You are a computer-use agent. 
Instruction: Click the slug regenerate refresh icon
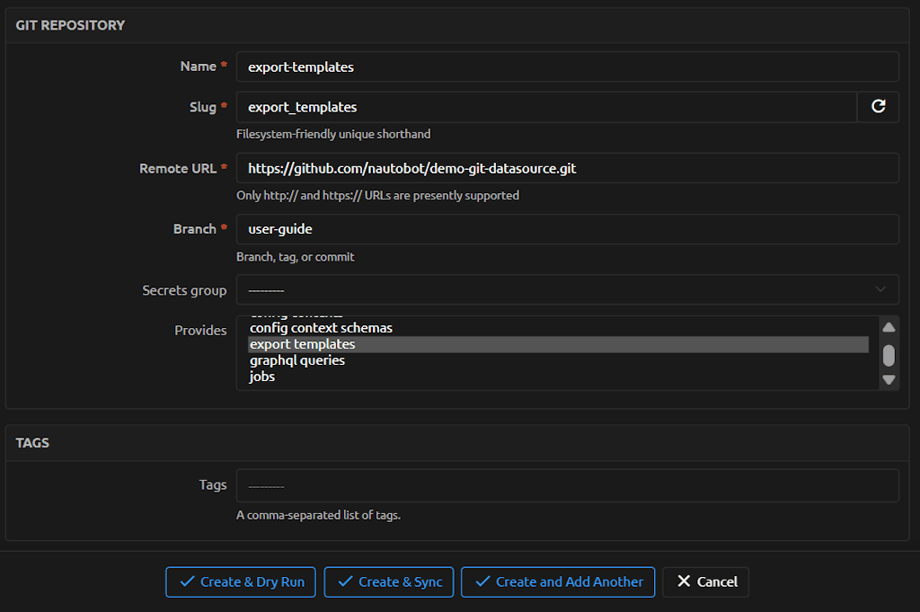click(x=878, y=107)
